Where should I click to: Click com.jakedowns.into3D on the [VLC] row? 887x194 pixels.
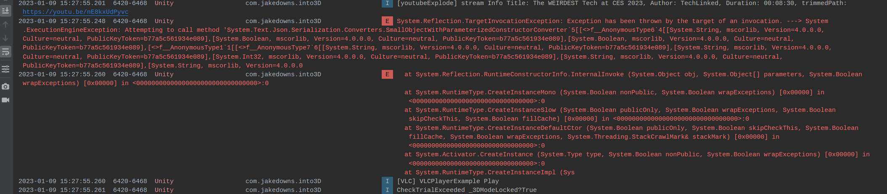[x=283, y=181]
